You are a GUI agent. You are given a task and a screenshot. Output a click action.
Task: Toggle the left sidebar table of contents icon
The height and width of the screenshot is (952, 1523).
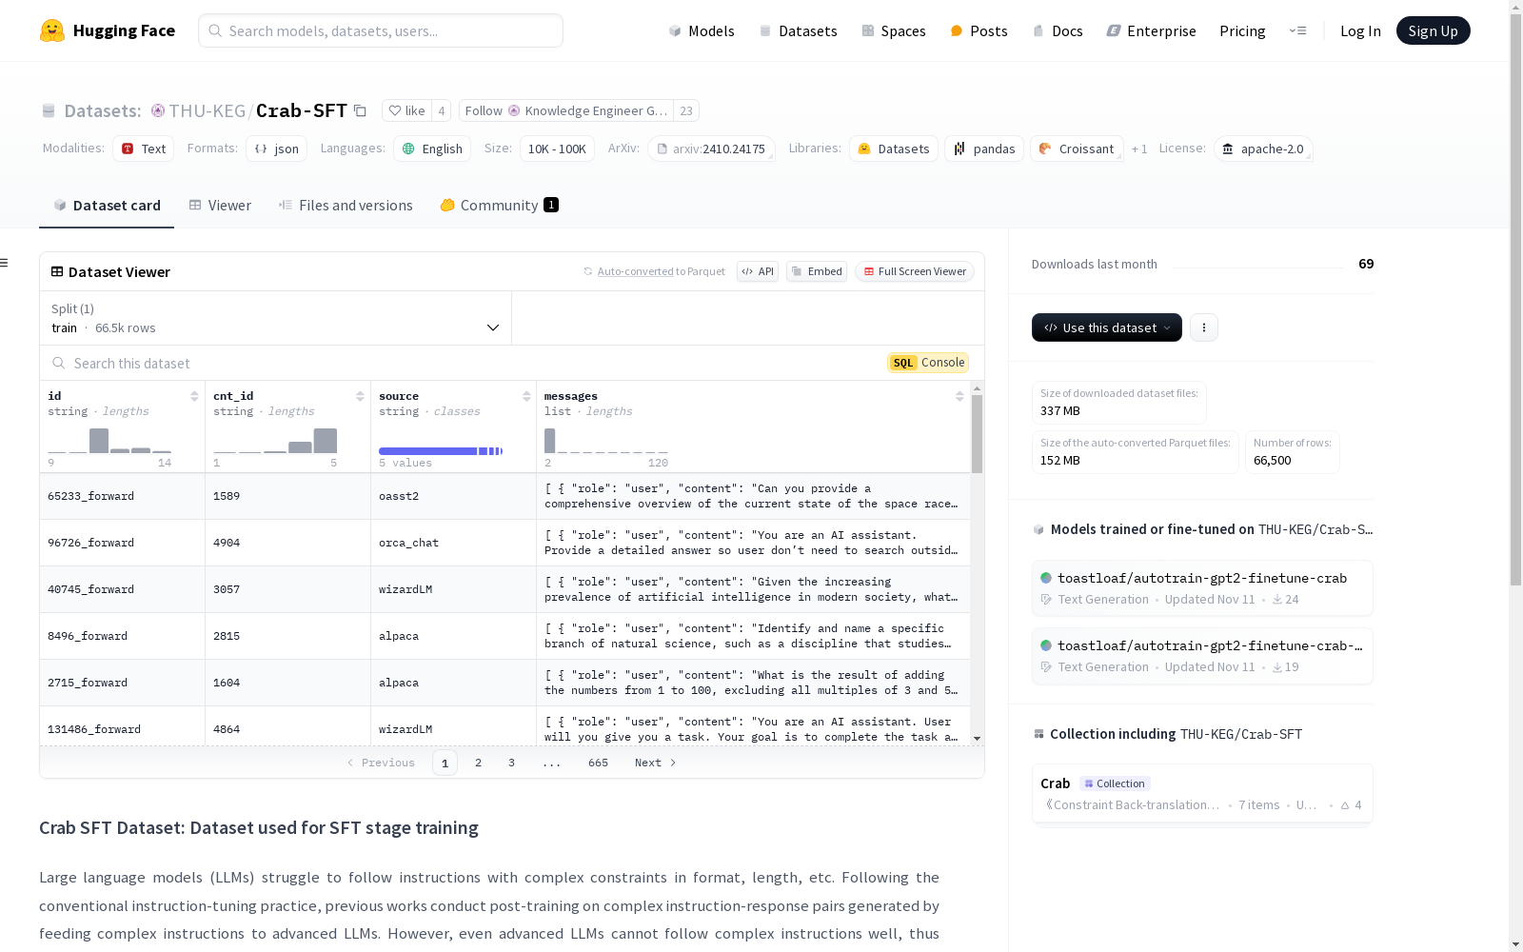coord(5,263)
